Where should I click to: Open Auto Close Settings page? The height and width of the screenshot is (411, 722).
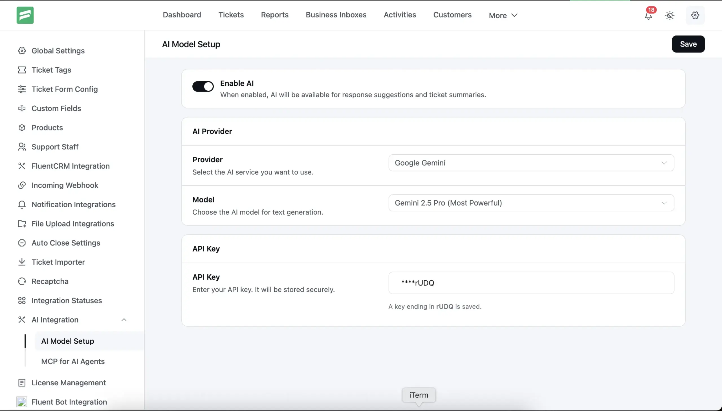coord(66,243)
